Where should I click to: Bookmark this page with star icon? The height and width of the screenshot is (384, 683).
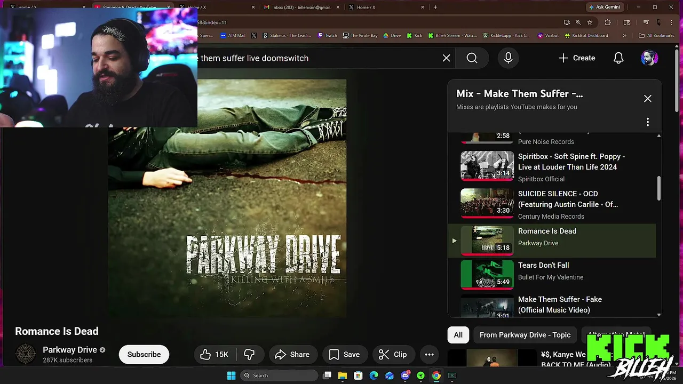pyautogui.click(x=590, y=22)
